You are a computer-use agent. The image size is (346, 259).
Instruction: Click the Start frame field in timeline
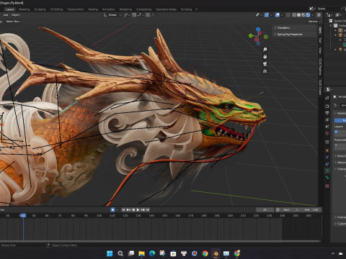[x=290, y=210]
